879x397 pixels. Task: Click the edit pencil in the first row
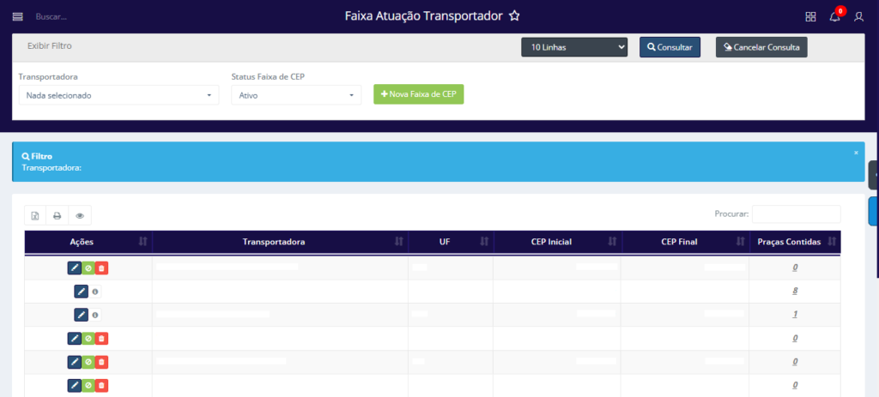(x=75, y=268)
